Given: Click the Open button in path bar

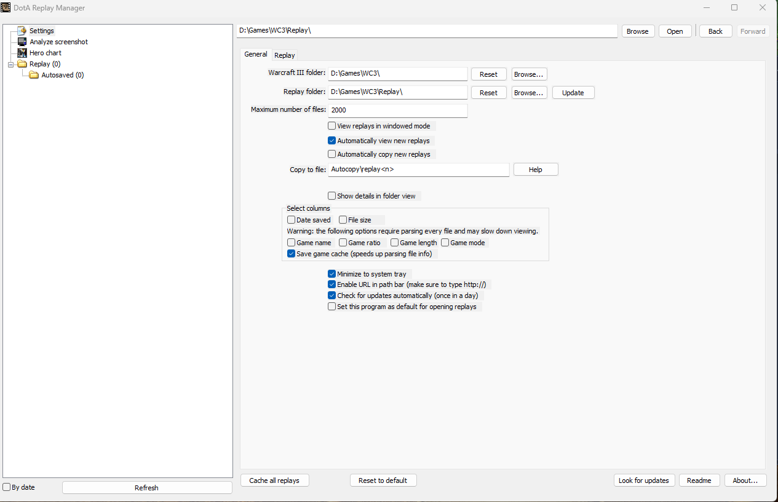Looking at the screenshot, I should click(x=675, y=31).
